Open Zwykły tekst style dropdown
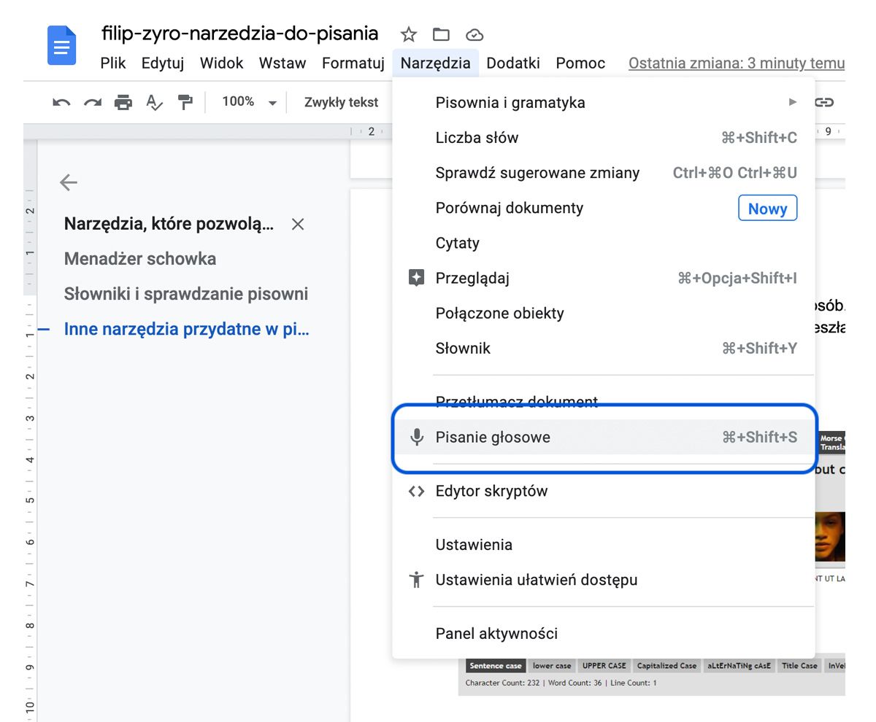The width and height of the screenshot is (876, 722). (x=341, y=102)
